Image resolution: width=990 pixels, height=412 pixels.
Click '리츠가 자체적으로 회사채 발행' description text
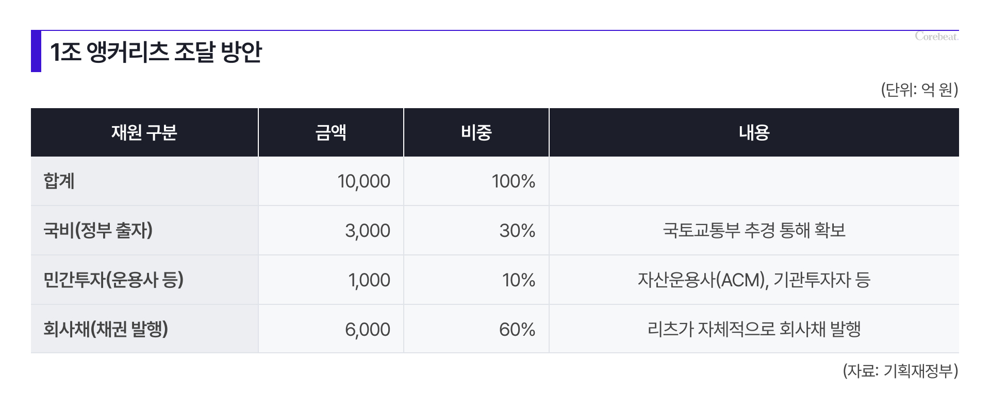point(754,329)
